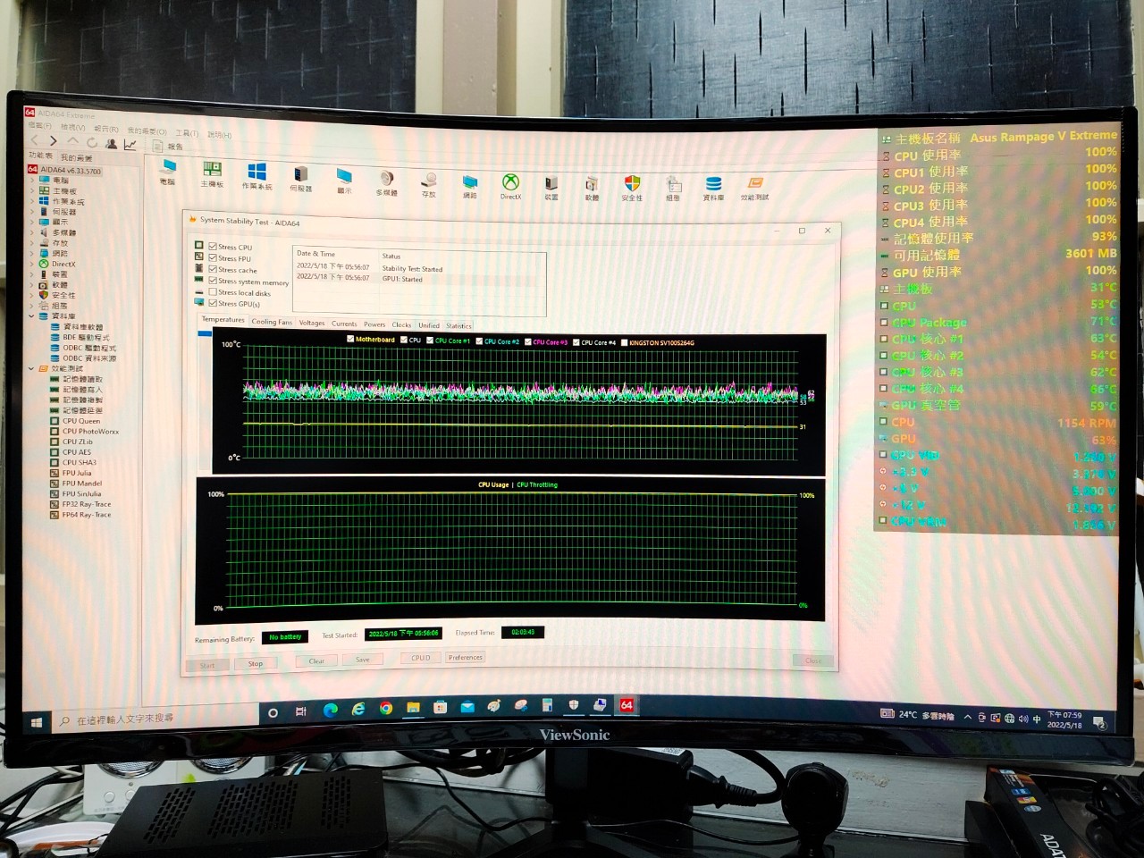
Task: Click the CPUID button
Action: point(421,658)
